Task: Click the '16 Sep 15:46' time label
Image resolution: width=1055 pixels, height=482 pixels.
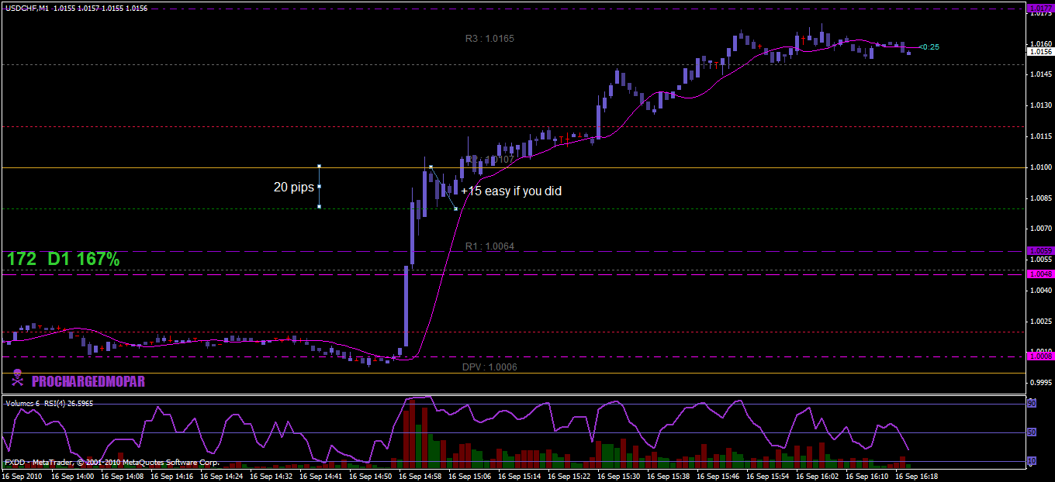Action: click(x=719, y=477)
